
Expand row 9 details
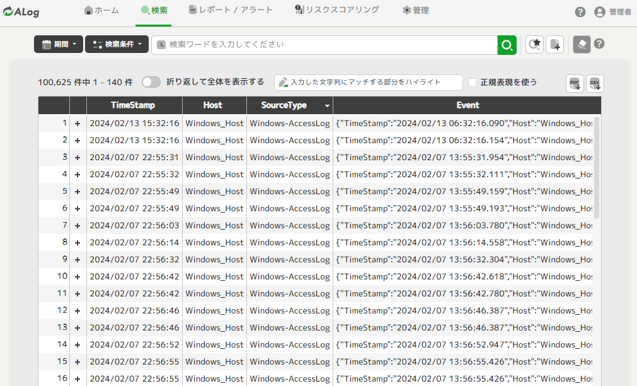pyautogui.click(x=77, y=260)
